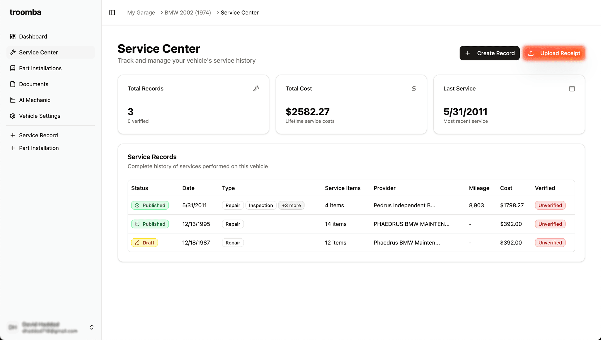Expand the +3 more type tags
Image resolution: width=601 pixels, height=340 pixels.
pos(291,205)
